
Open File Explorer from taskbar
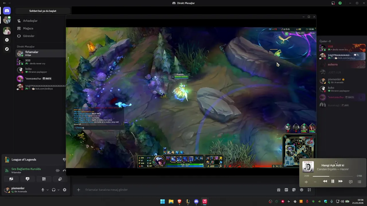click(171, 201)
